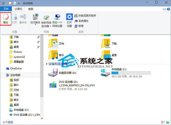The height and width of the screenshot is (125, 171).
Task: Click the help question mark icon
Action: pyautogui.click(x=168, y=9)
